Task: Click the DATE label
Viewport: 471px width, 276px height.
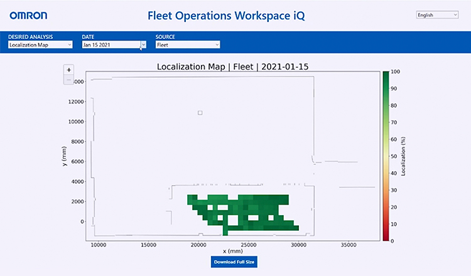Action: pyautogui.click(x=88, y=37)
